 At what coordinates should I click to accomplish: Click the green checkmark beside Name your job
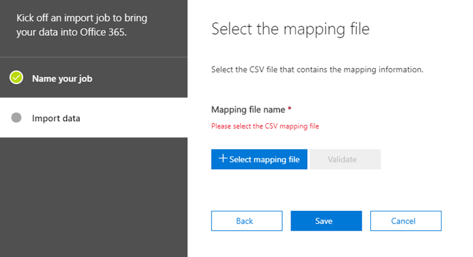(16, 78)
